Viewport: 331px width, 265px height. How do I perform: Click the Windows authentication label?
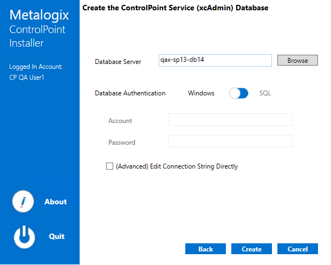click(201, 93)
